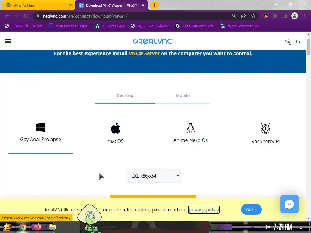Open the Extensions puzzle menu

pos(275,16)
